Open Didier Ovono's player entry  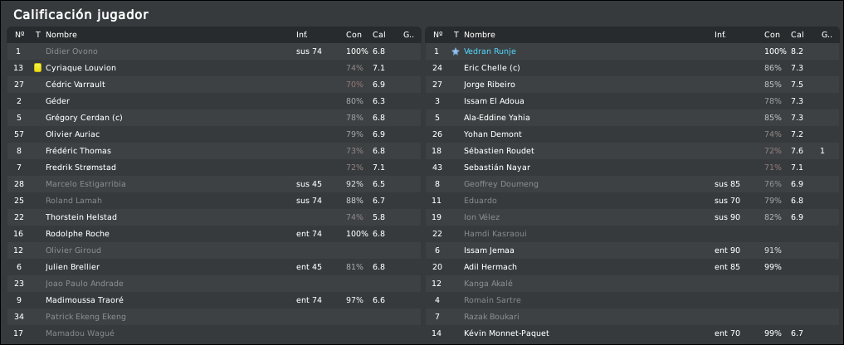[71, 51]
